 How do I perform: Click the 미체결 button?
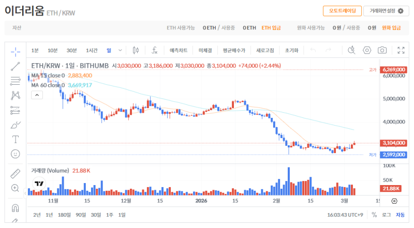205,50
